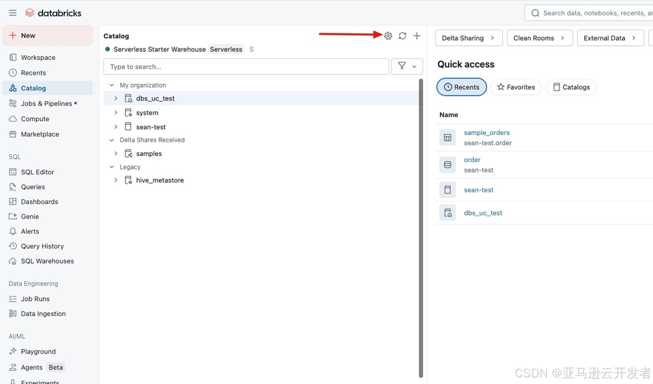The width and height of the screenshot is (653, 384).
Task: Click the Data Ingestion icon
Action: [13, 314]
